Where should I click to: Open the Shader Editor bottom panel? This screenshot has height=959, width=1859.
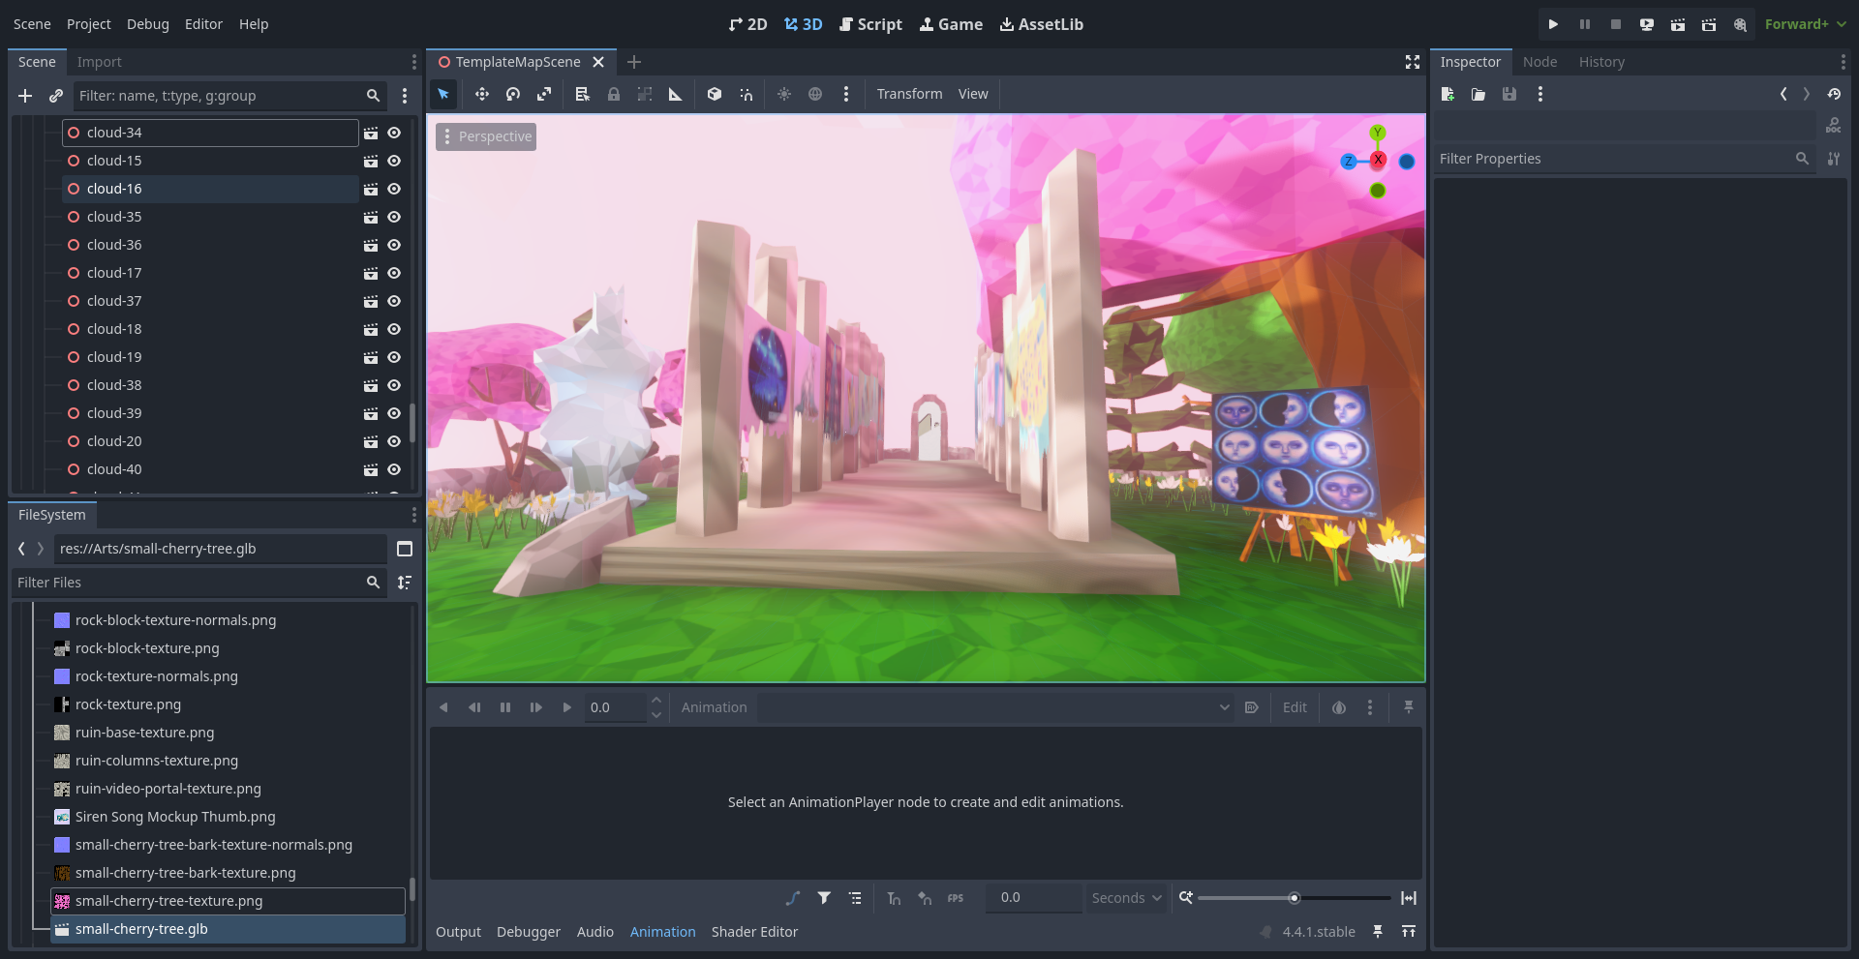pos(754,932)
